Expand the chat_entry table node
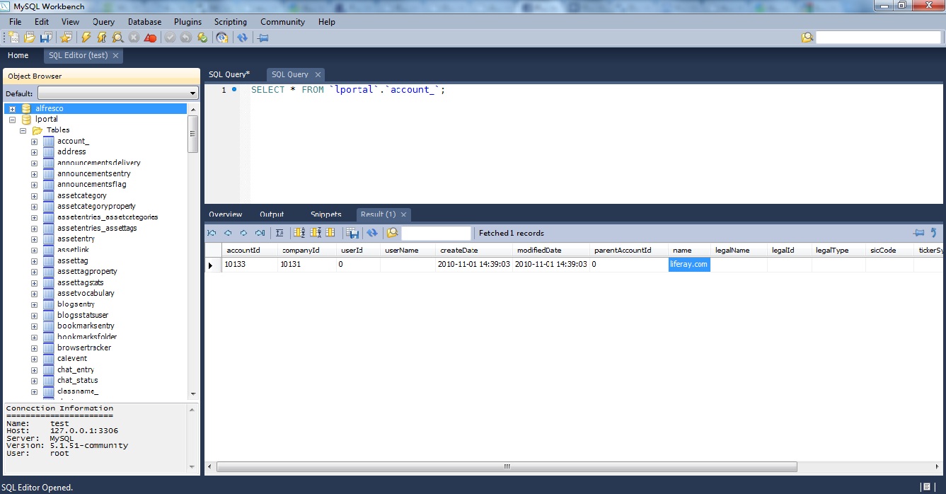Screen dimensions: 946x494 tap(34, 370)
